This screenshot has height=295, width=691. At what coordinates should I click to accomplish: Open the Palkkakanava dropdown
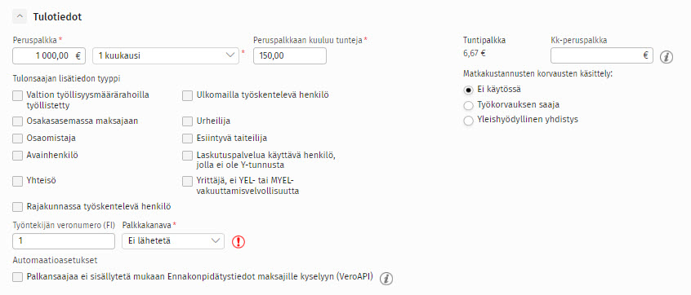[x=173, y=241]
